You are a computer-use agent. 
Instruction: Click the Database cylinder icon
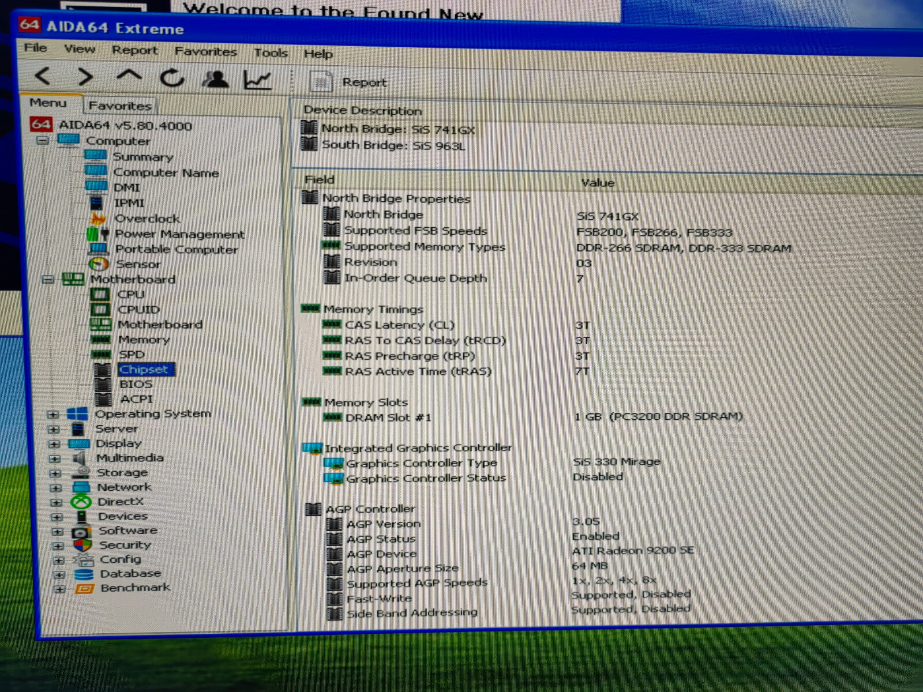(84, 574)
